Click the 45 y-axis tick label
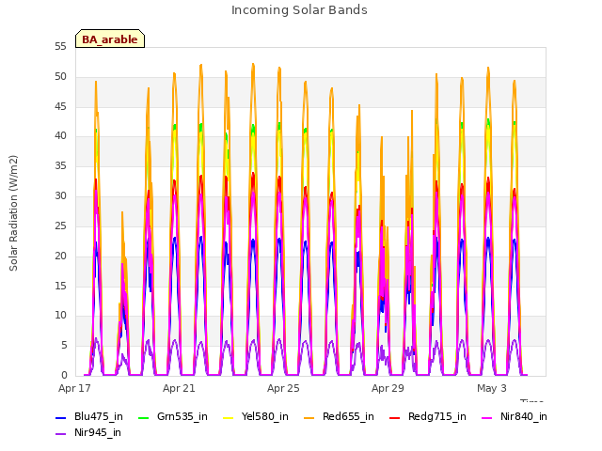Viewport: 602px width, 451px height. click(60, 106)
